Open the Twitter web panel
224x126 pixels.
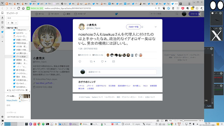click(2, 32)
